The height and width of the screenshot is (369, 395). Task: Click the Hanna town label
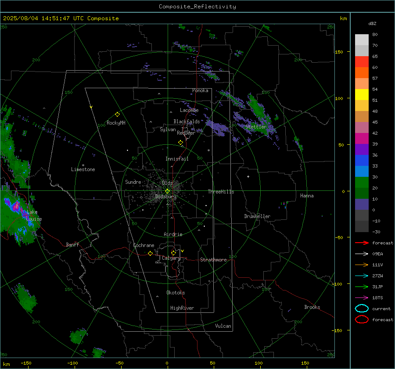click(307, 196)
